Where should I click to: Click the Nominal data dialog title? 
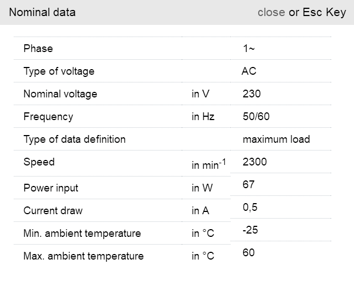point(42,12)
